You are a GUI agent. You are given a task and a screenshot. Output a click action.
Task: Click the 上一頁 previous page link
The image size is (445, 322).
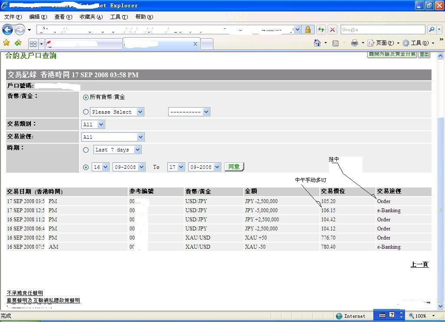point(419,264)
